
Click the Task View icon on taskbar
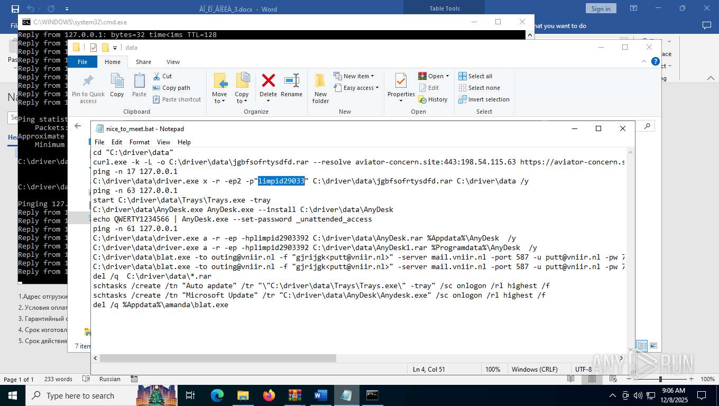click(190, 395)
